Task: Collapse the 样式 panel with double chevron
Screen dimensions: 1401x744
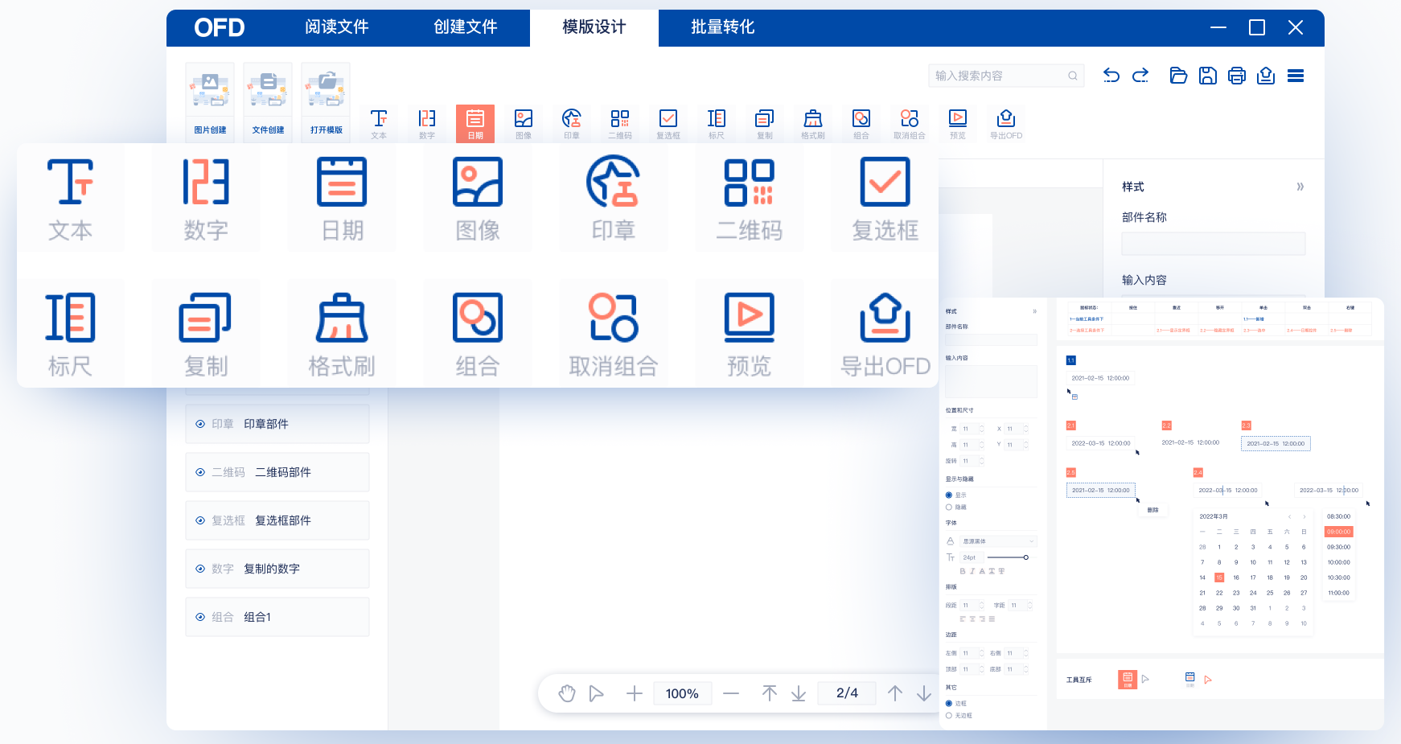Action: [x=1300, y=187]
